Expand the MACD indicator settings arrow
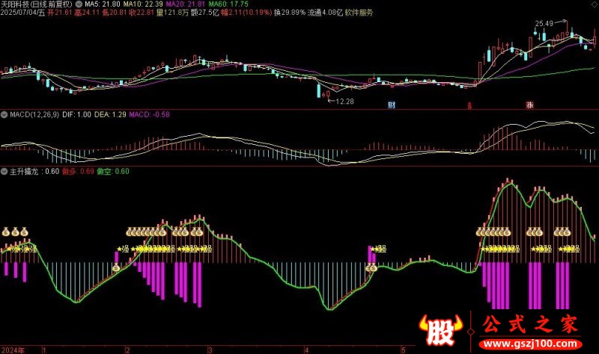Image resolution: width=599 pixels, height=354 pixels. (4, 115)
